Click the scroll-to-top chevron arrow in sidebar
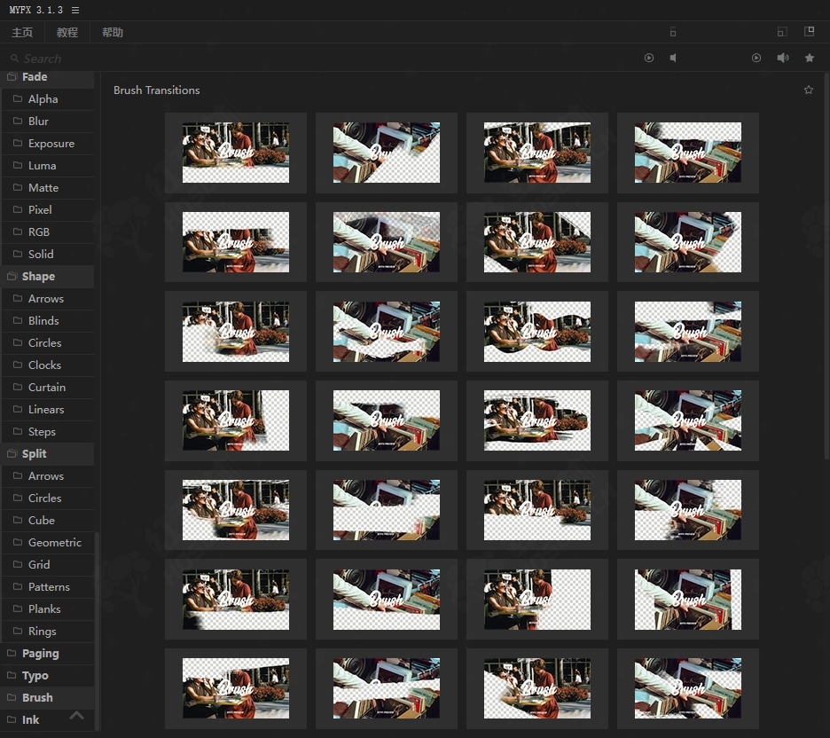This screenshot has height=738, width=830. click(x=77, y=715)
